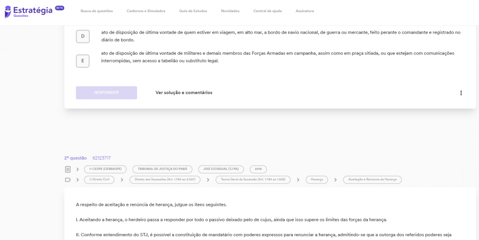Click the CESPE (CEBRASPE) tag
This screenshot has height=240, width=479.
105,169
